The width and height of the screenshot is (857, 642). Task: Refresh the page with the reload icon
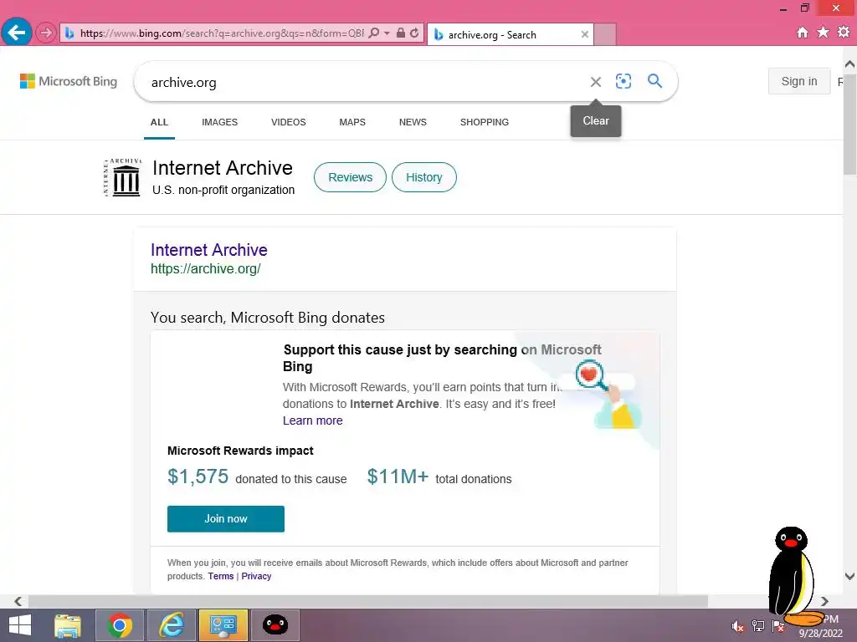[414, 33]
